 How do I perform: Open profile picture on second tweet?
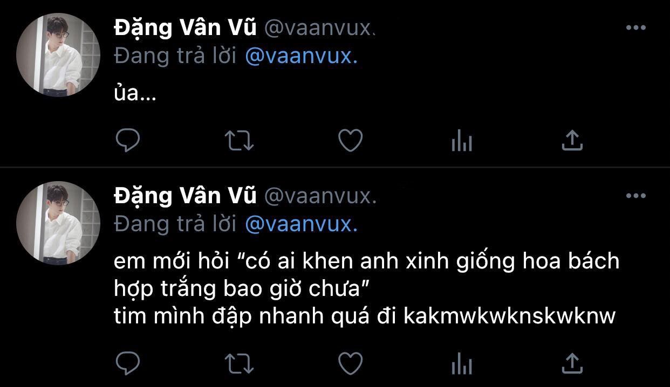(x=58, y=223)
